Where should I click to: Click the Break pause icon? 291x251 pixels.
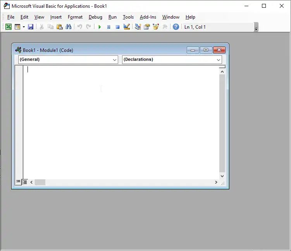coord(108,27)
